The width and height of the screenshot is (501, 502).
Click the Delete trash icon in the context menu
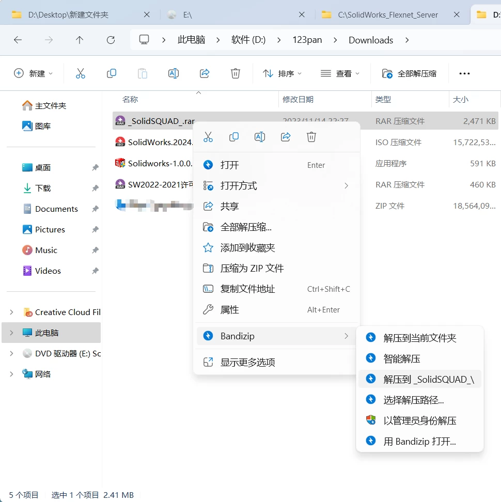coord(311,137)
